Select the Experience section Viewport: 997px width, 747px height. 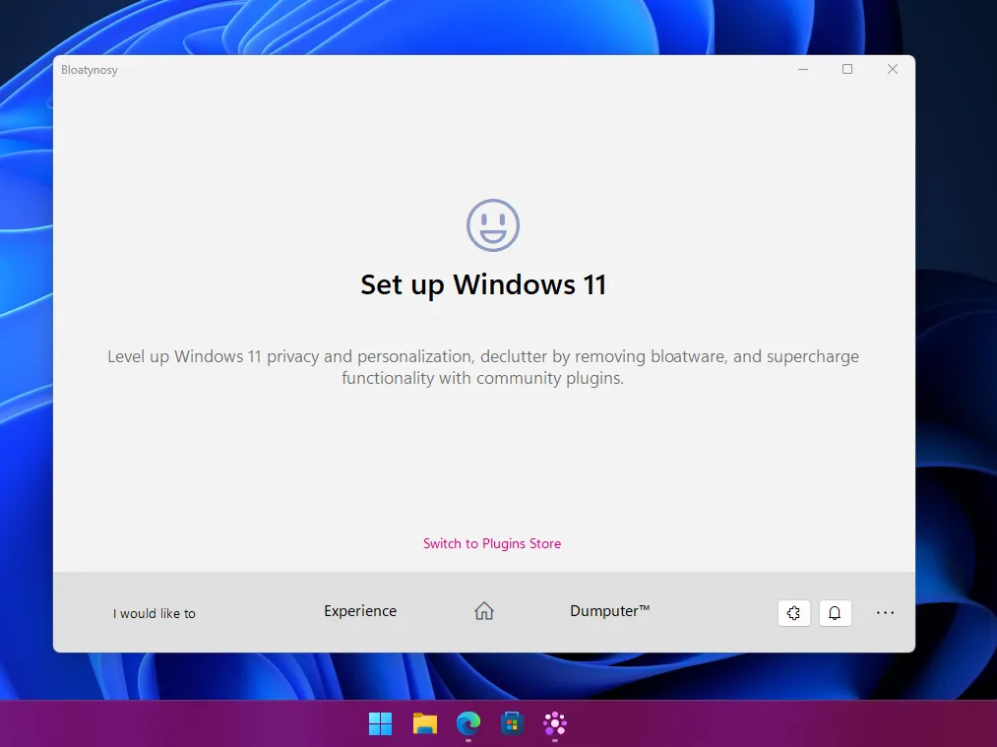coord(360,610)
